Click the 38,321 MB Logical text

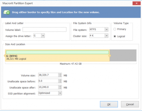point(16,59)
